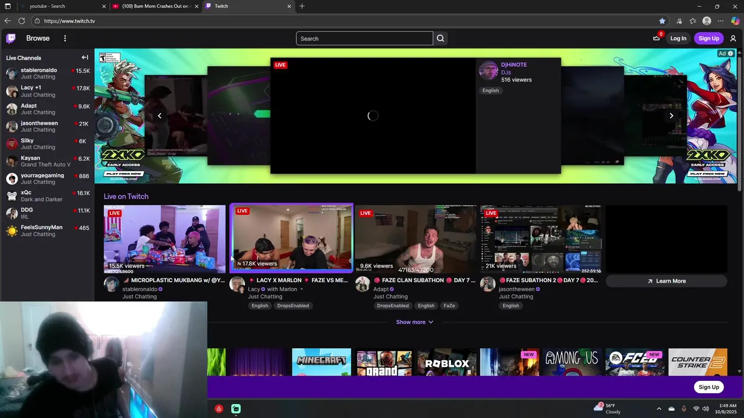Click Lacy avatar under stream card
Image resolution: width=744 pixels, height=418 pixels.
[237, 284]
